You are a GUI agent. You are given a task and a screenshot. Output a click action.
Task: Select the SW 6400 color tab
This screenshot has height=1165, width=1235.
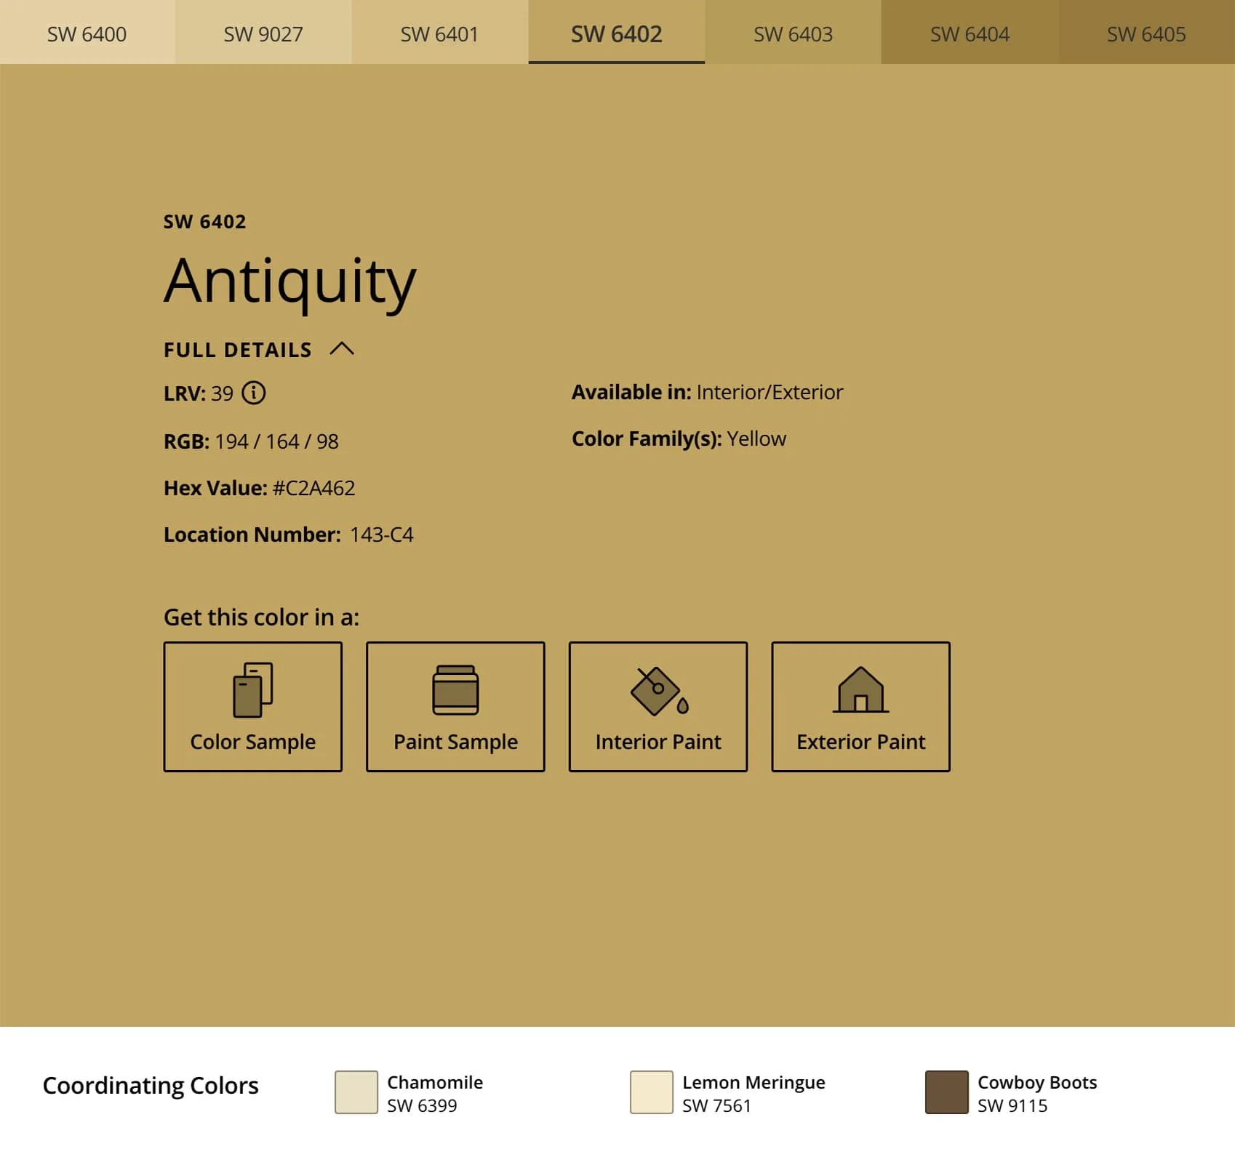(x=86, y=33)
